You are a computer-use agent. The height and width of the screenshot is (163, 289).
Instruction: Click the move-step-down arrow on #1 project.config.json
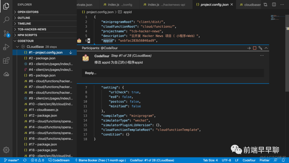pyautogui.click(x=71, y=53)
